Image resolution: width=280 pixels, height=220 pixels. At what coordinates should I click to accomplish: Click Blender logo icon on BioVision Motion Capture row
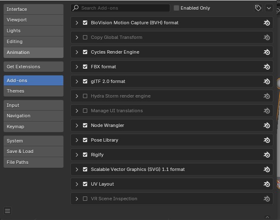click(x=267, y=23)
